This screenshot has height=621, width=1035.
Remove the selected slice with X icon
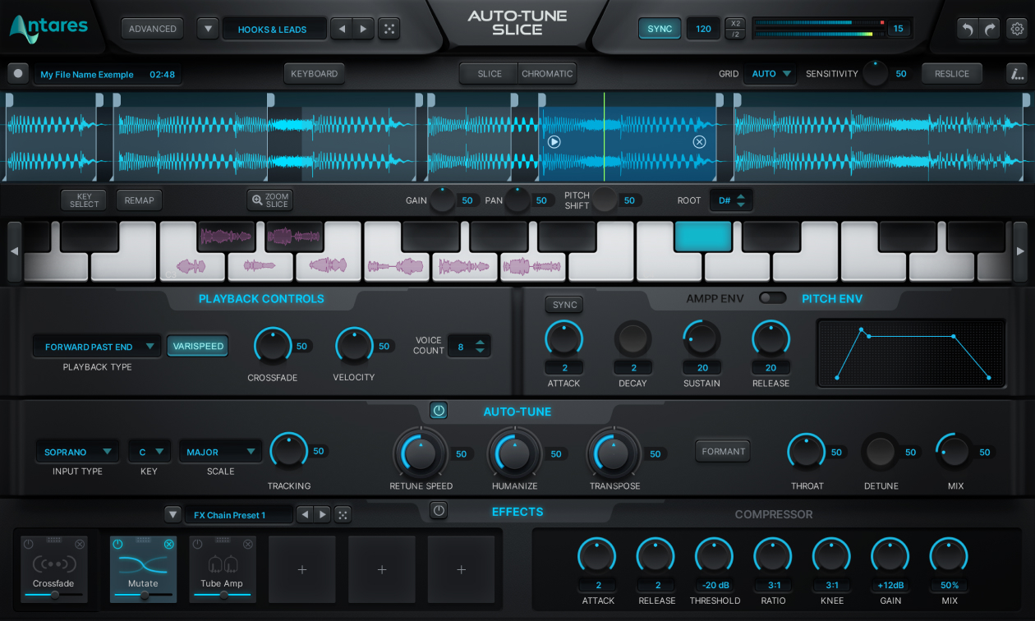(x=699, y=141)
